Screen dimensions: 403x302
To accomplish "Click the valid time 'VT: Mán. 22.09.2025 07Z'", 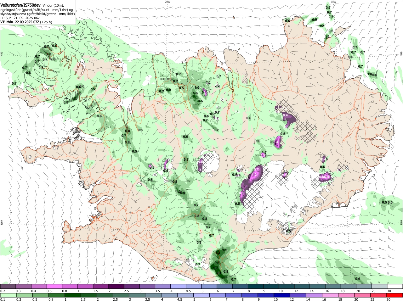I will pos(20,22).
